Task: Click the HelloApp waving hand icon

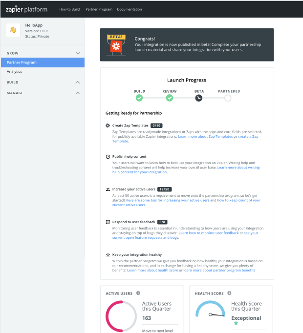Action: point(13,30)
